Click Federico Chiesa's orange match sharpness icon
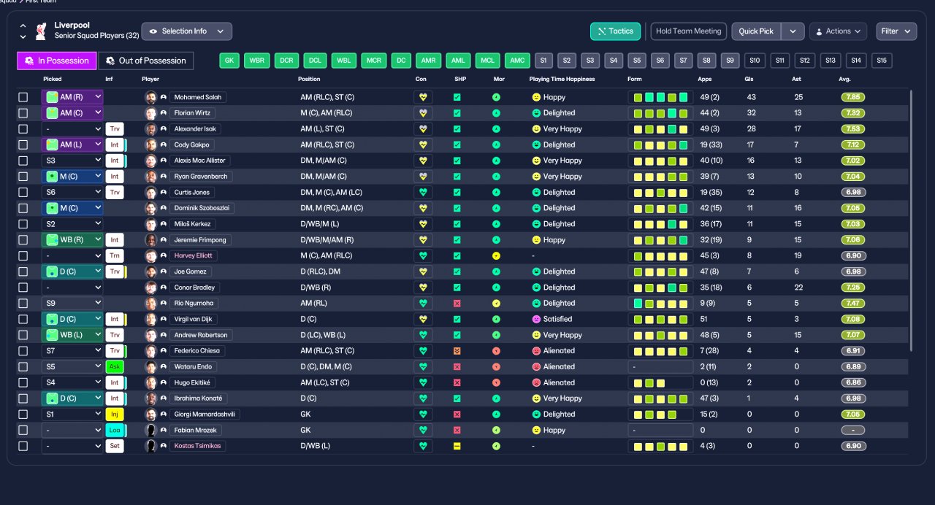935x505 pixels. click(457, 351)
